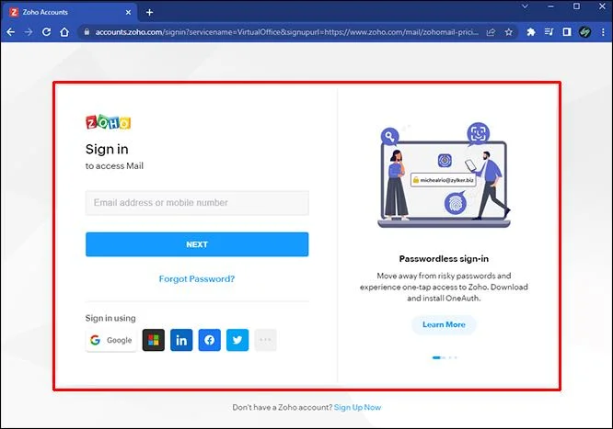
Task: Sign in using LinkedIn icon
Action: (181, 340)
